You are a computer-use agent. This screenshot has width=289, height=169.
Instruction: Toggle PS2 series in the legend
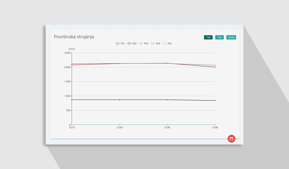(132, 43)
